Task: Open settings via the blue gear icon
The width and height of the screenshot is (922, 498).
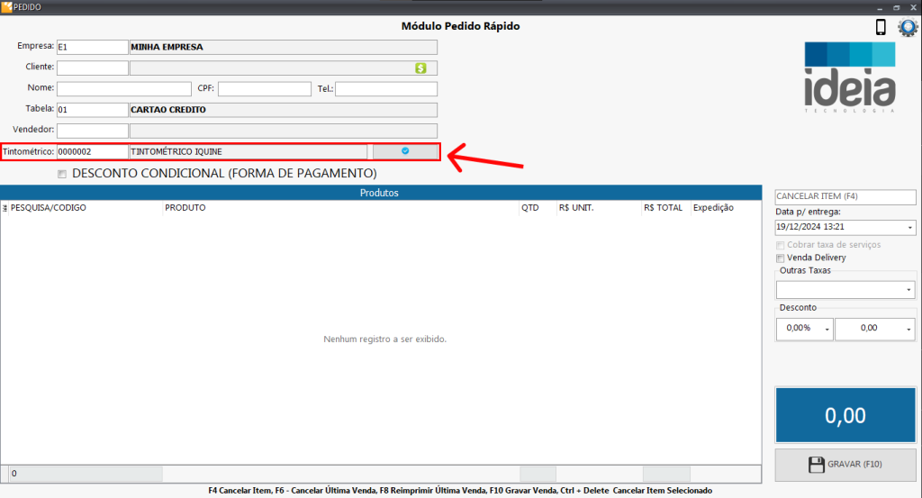Action: 907,27
